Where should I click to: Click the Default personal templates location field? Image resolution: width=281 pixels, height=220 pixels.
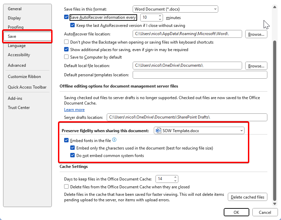pyautogui.click(x=200, y=75)
